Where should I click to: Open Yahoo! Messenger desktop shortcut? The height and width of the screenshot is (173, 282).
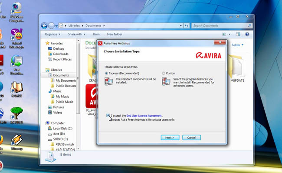pos(16,38)
